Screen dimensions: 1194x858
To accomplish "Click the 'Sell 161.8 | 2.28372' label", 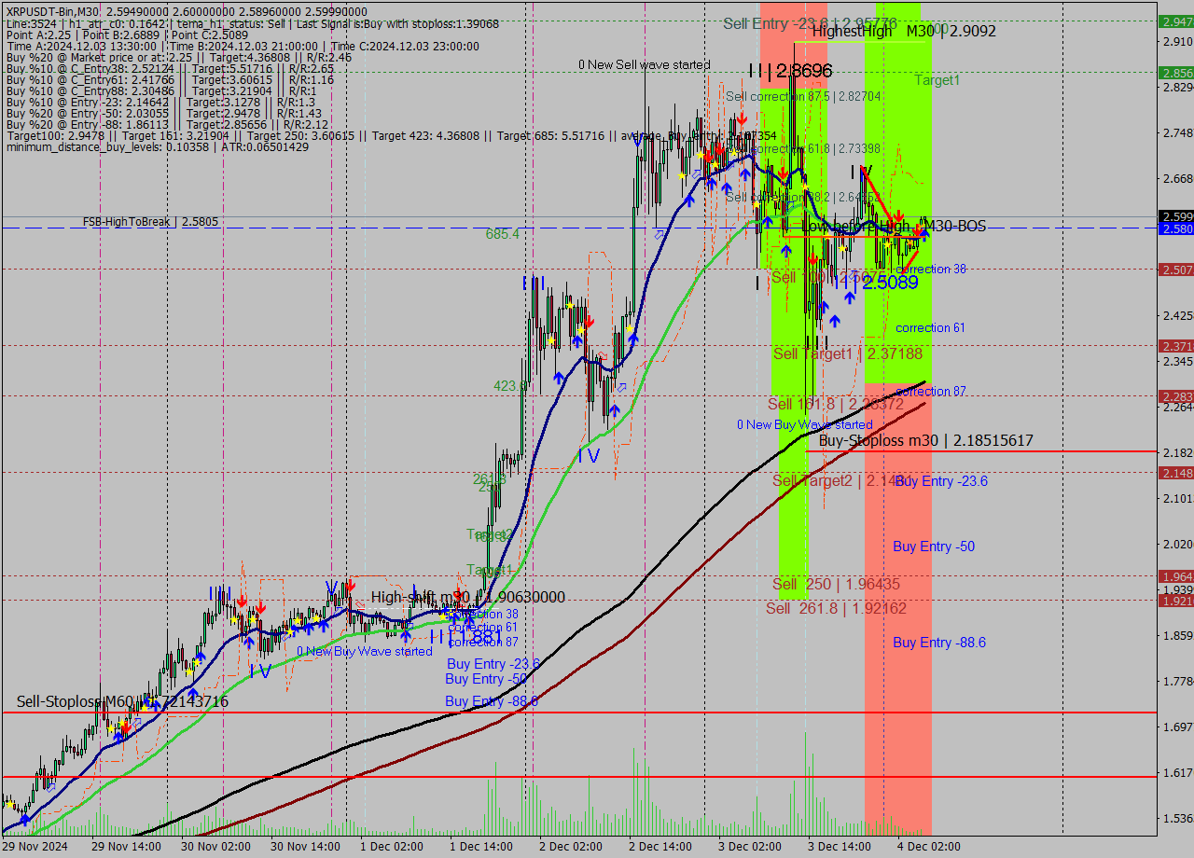I will point(836,404).
